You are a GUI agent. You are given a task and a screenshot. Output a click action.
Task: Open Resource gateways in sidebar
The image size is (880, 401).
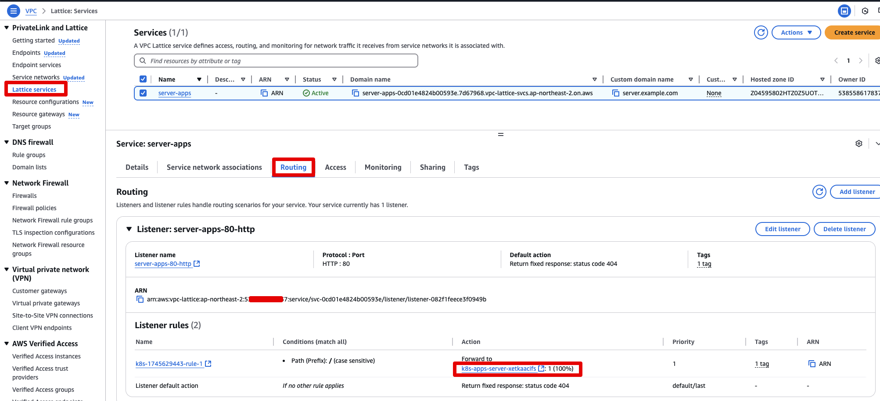pos(39,114)
